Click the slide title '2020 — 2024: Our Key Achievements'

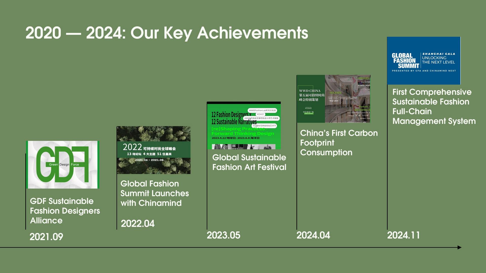pyautogui.click(x=167, y=33)
